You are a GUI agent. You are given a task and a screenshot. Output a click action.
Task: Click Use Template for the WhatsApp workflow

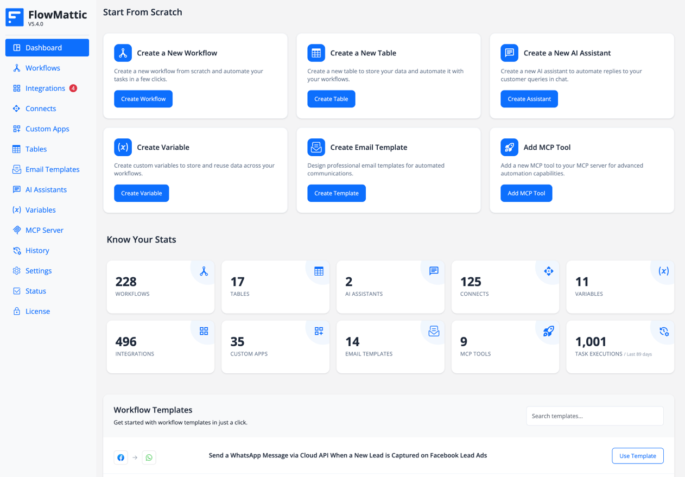[x=637, y=455]
